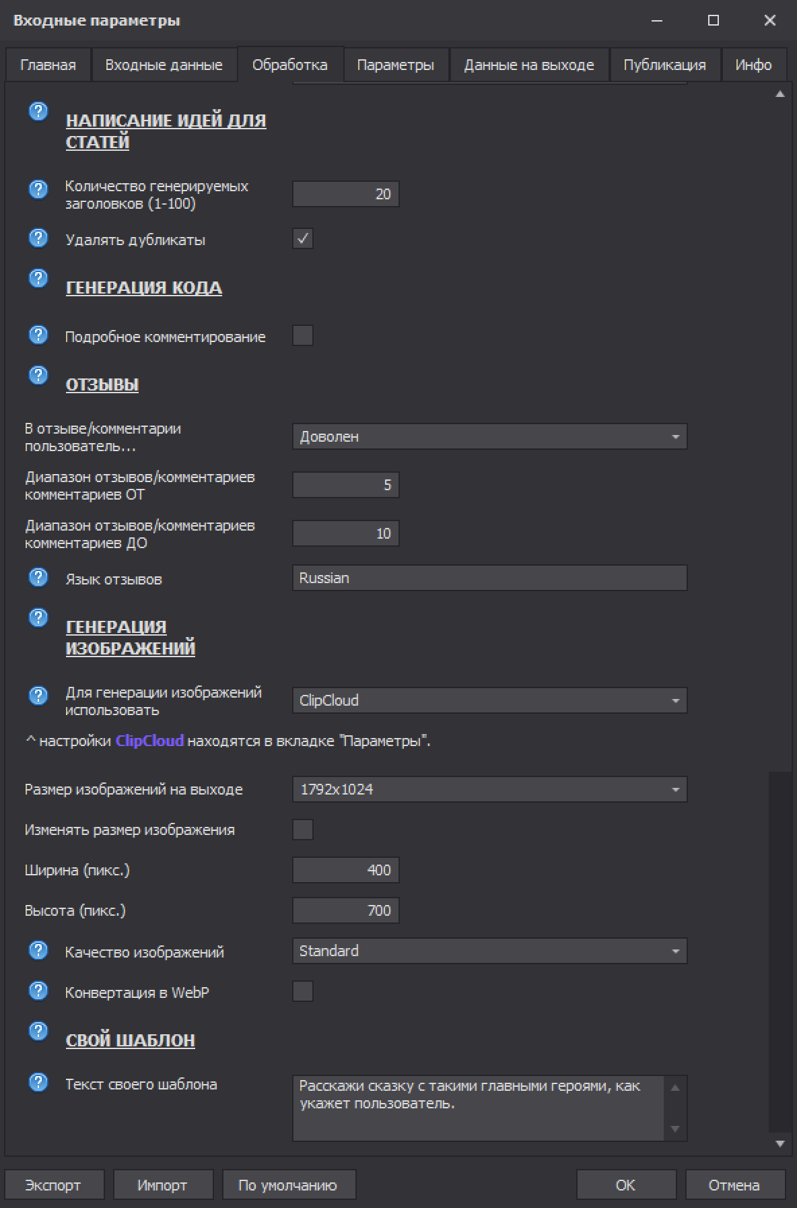This screenshot has height=1208, width=797.
Task: Click help icon beside 'Текст своего шаблона'
Action: tap(38, 1082)
